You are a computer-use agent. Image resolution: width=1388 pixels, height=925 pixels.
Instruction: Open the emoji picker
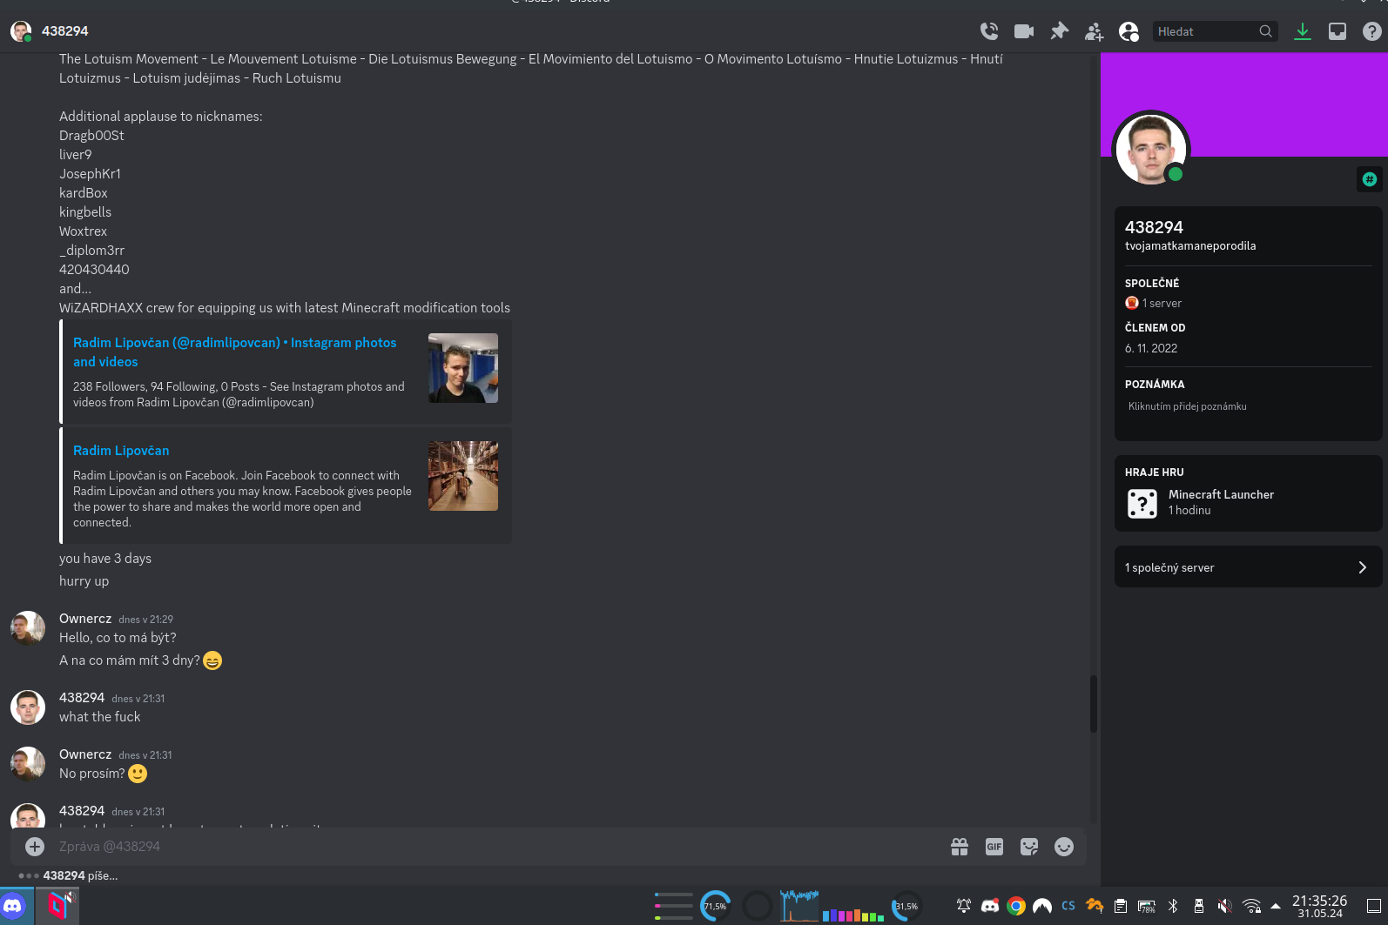click(1064, 847)
